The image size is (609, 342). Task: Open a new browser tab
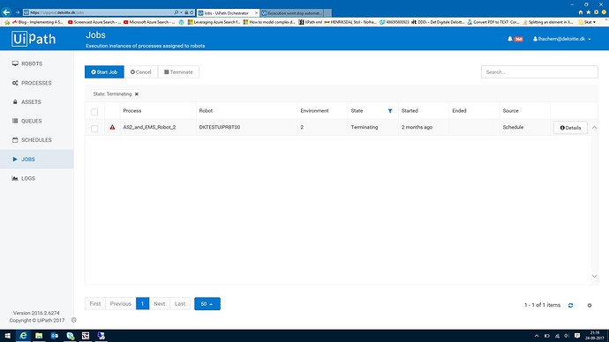(327, 13)
